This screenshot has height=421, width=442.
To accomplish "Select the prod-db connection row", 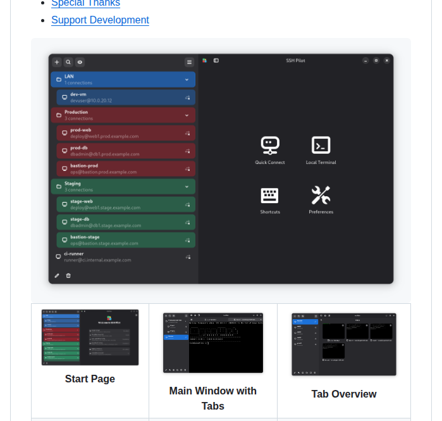I will [x=126, y=151].
